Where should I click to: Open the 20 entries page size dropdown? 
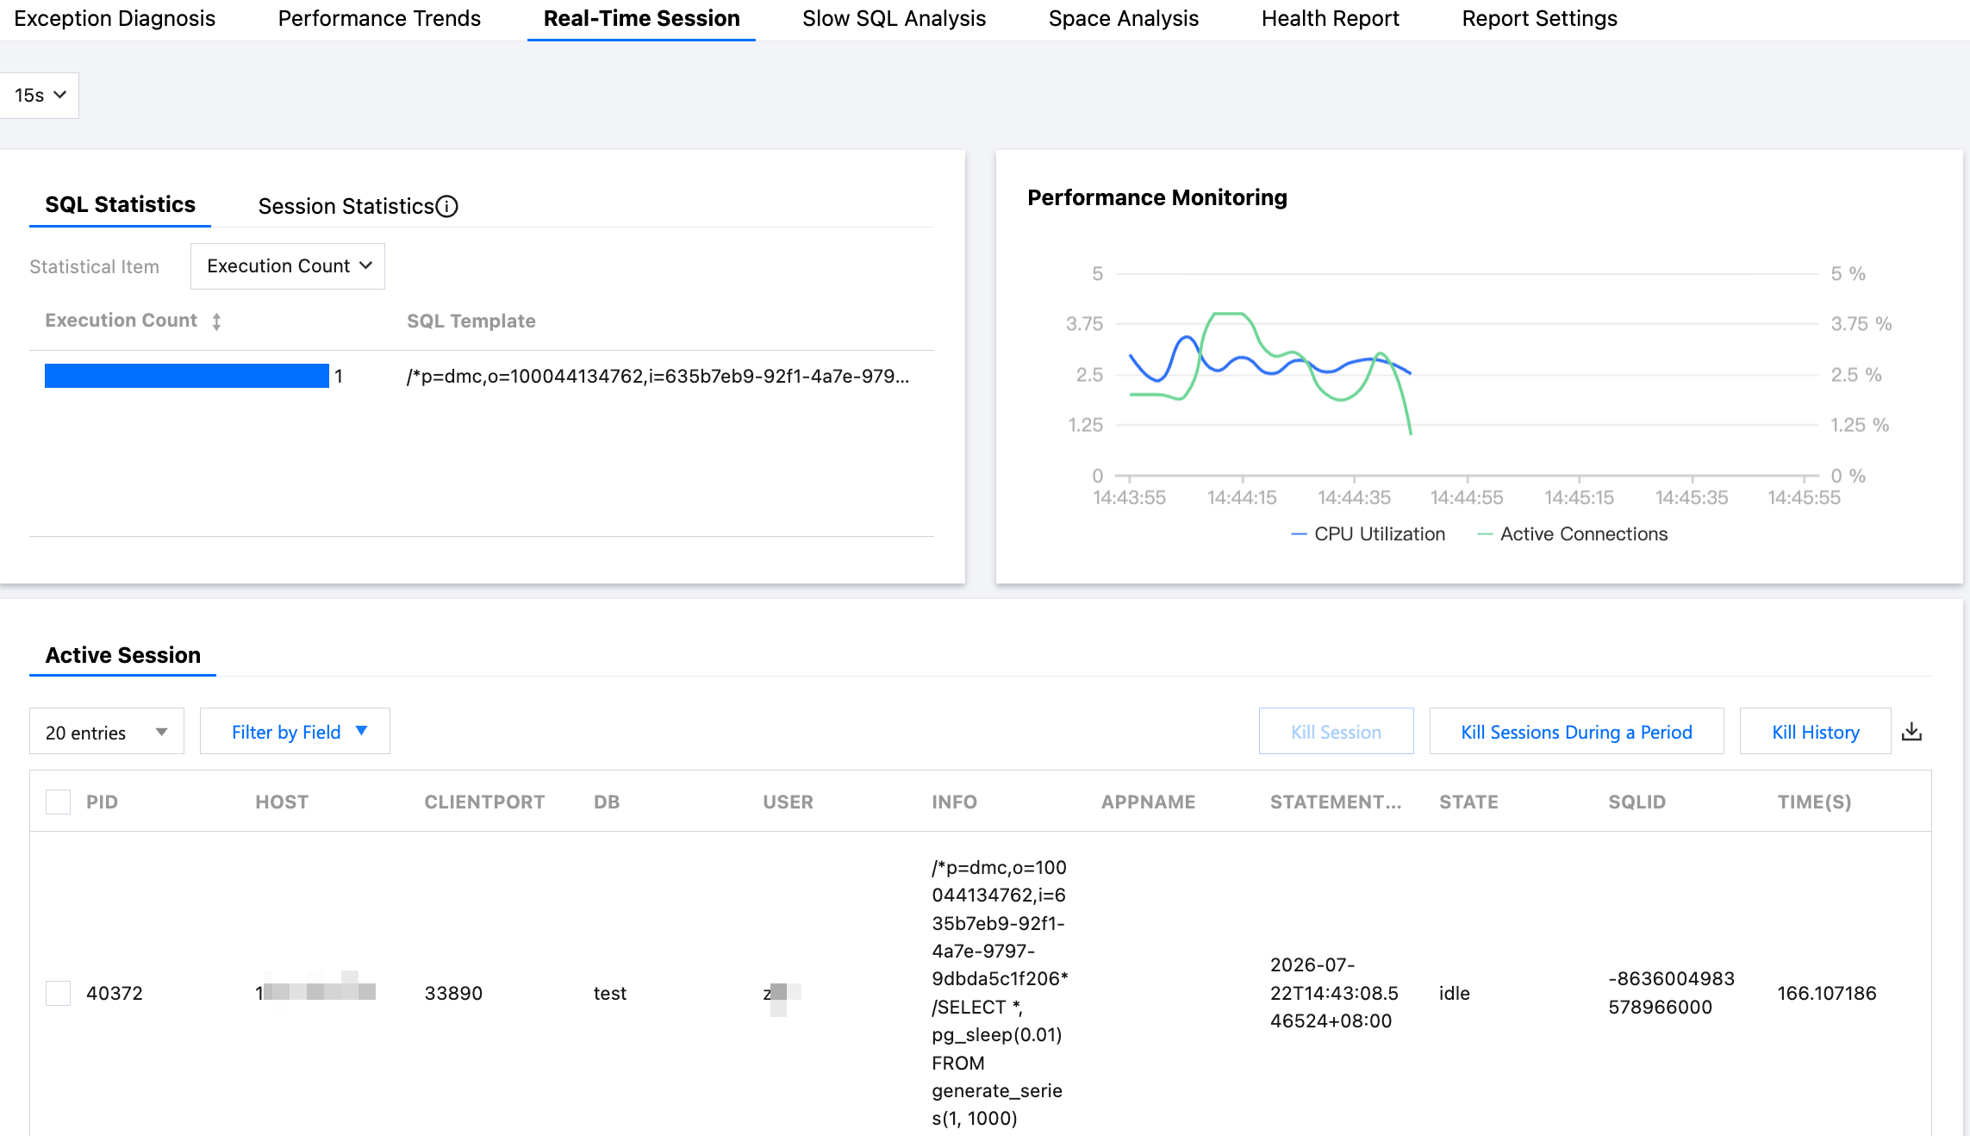[107, 732]
